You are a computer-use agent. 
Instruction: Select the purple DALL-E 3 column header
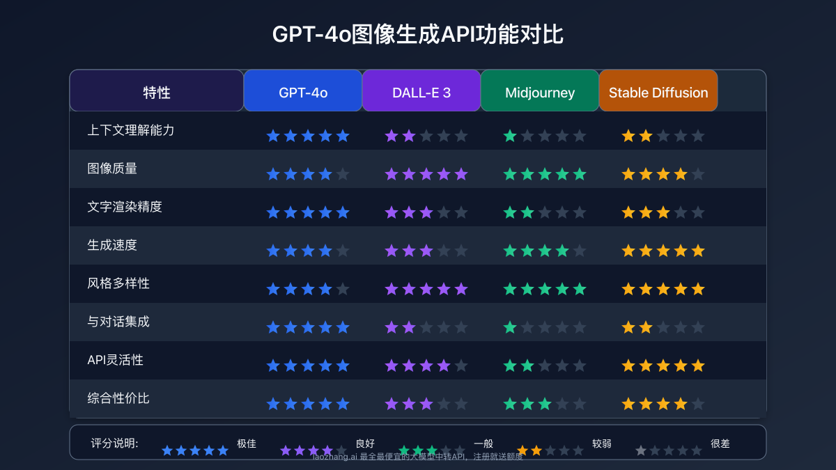pyautogui.click(x=421, y=91)
